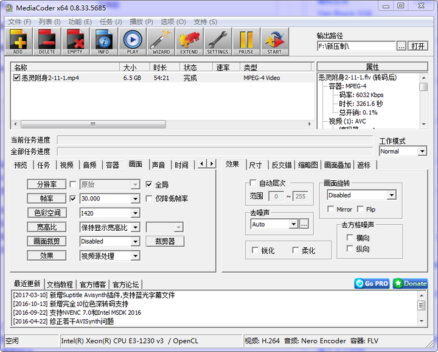Click the ADD file toolbar icon

tap(18, 41)
